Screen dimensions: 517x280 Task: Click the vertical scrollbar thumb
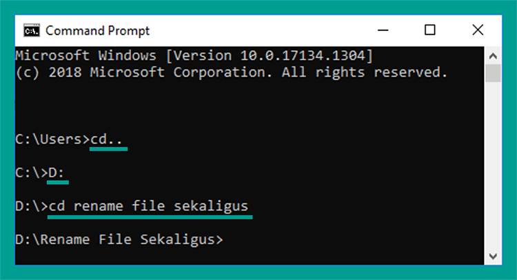(x=493, y=73)
